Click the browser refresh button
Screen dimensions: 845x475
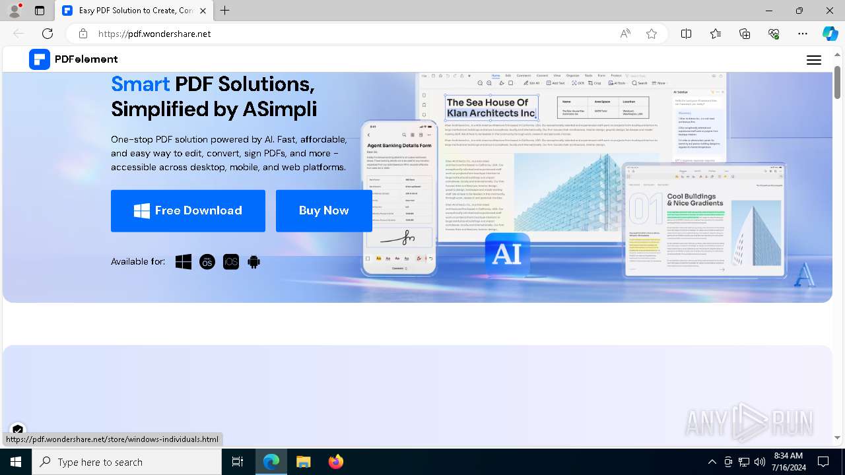coord(48,34)
